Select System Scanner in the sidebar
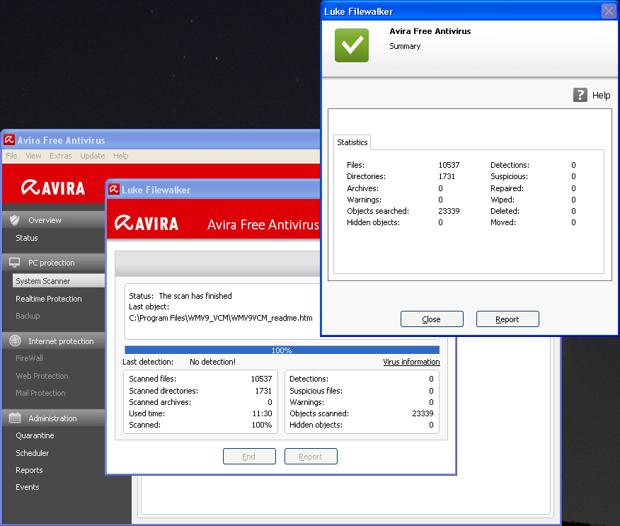Screen dimensions: 620x526 [x=59, y=281]
